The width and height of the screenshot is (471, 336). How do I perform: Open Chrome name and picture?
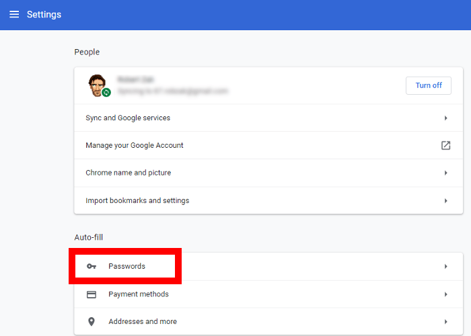268,173
